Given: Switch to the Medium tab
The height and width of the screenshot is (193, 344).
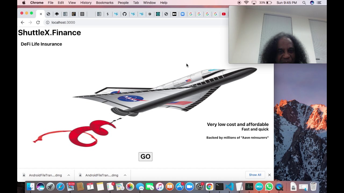Looking at the screenshot, I should (174, 14).
